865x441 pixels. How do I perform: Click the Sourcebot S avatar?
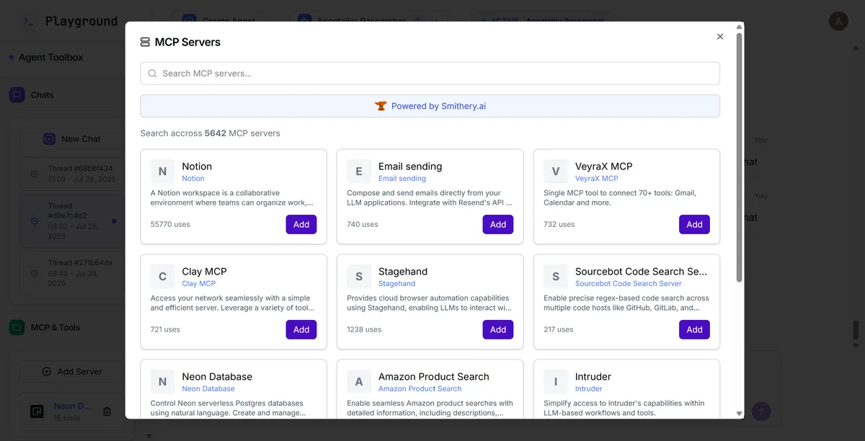pos(556,277)
